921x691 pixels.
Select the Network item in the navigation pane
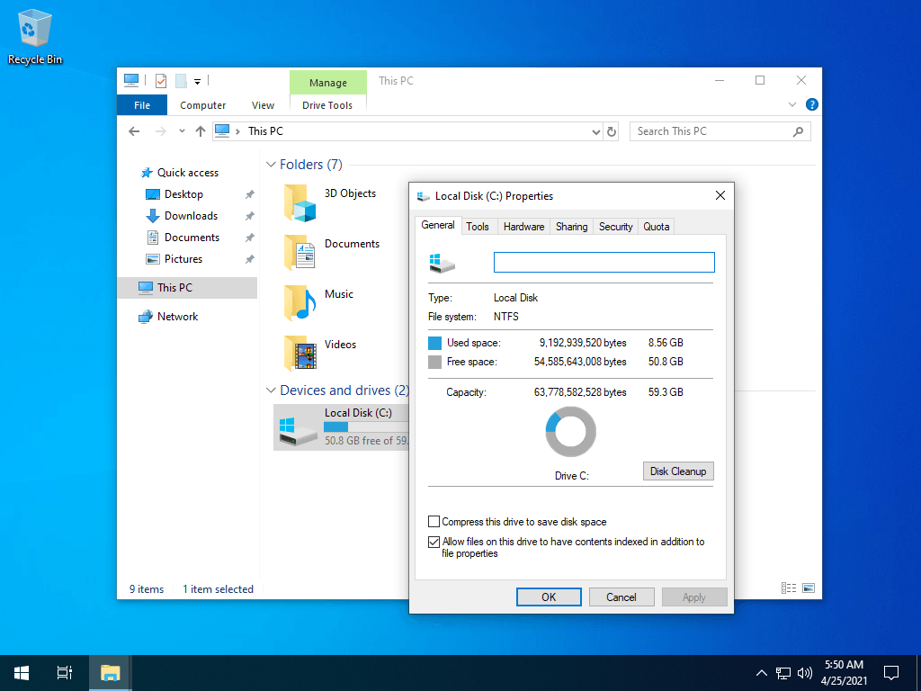click(x=176, y=316)
